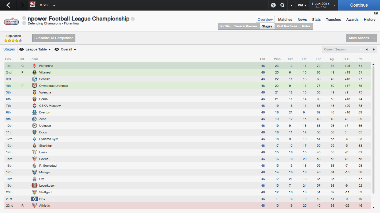Toggle the eye icon beside League Table
This screenshot has width=380, height=213.
(21, 49)
